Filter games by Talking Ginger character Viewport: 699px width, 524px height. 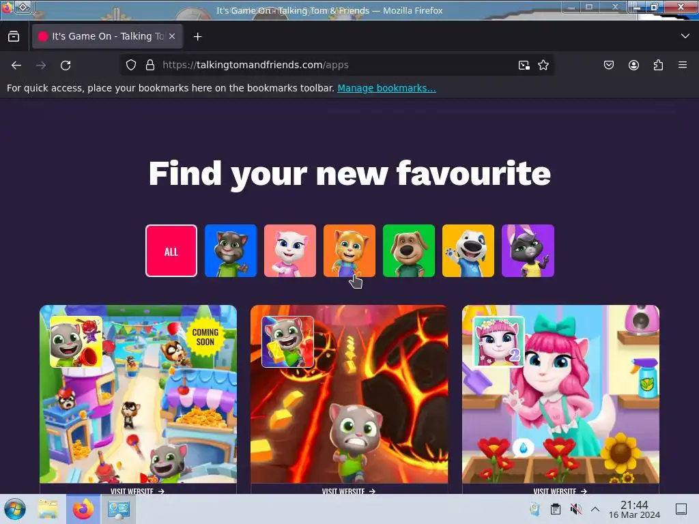coord(349,251)
